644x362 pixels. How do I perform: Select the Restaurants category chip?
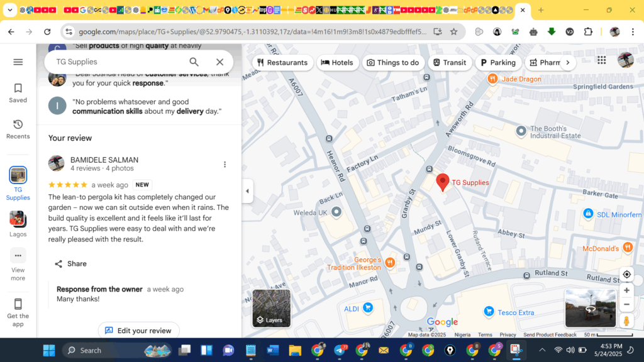pos(282,63)
